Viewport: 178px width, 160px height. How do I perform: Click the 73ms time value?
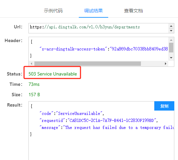pos(34,85)
